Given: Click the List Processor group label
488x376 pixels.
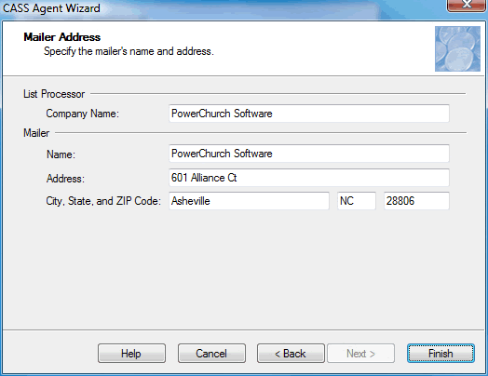Looking at the screenshot, I should pyautogui.click(x=54, y=94).
